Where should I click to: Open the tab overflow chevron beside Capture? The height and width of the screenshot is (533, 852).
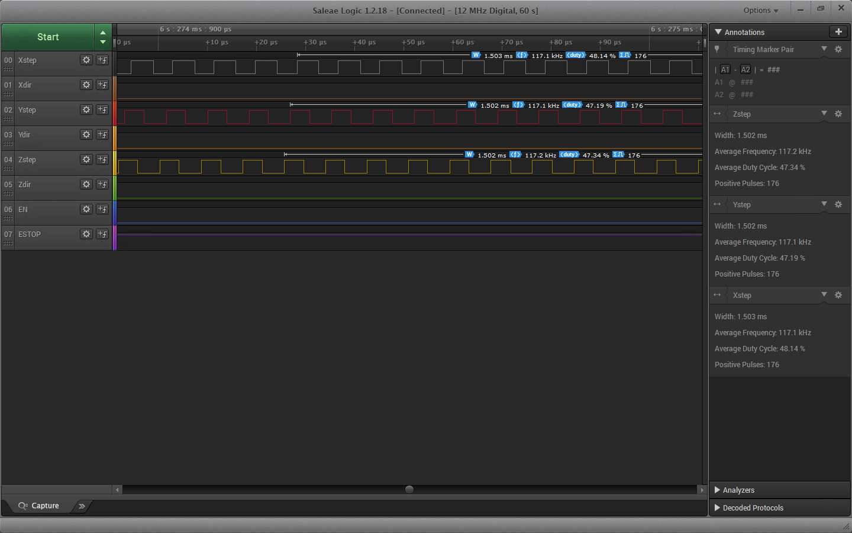82,506
